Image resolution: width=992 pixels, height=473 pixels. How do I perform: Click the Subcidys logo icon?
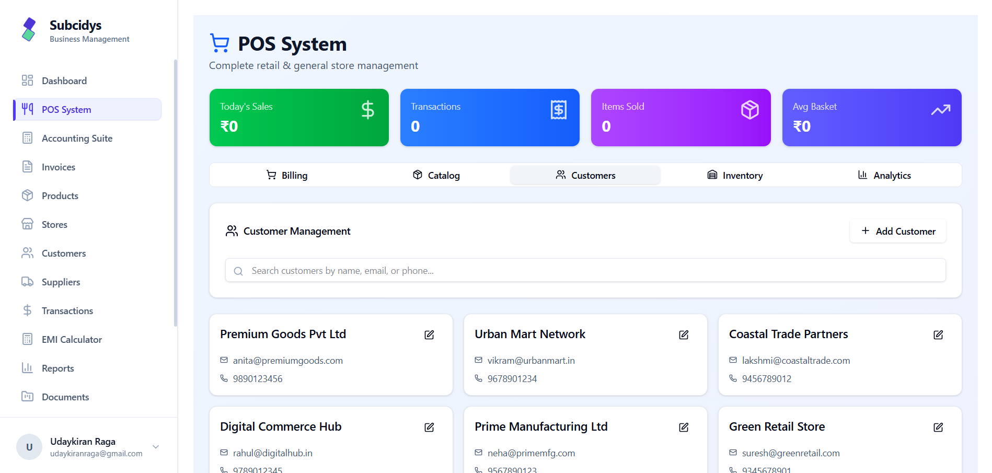click(29, 30)
